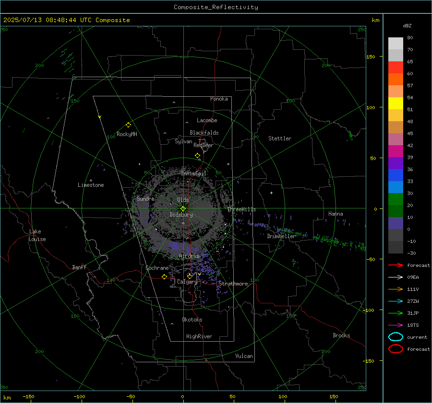Click the Composite_Reflectivity title text
432x403 pixels.
click(x=216, y=7)
